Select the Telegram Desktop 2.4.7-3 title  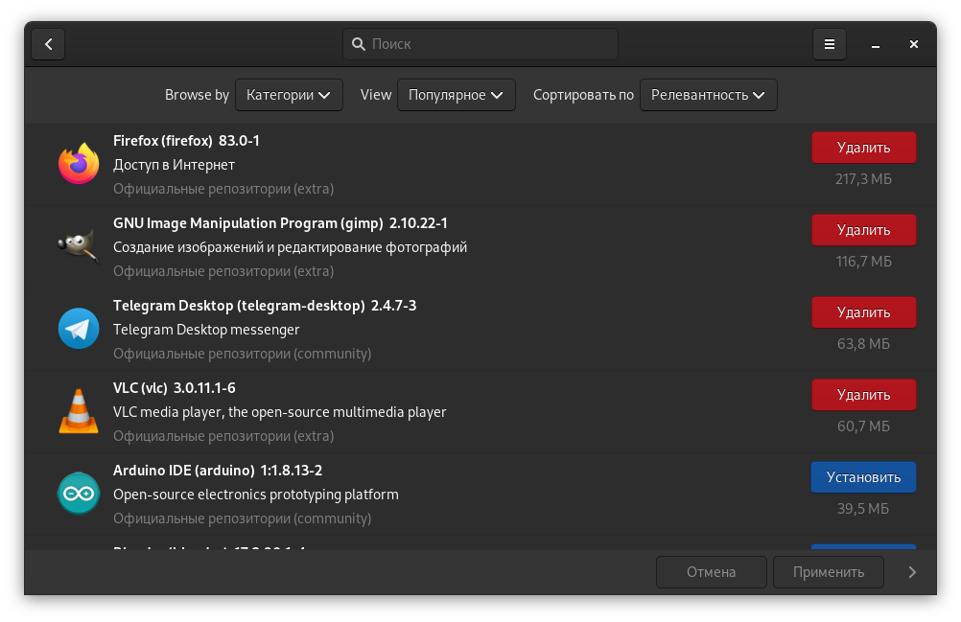pyautogui.click(x=265, y=306)
